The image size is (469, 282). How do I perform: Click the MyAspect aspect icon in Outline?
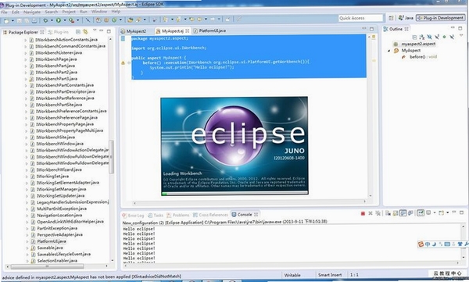[x=396, y=51]
